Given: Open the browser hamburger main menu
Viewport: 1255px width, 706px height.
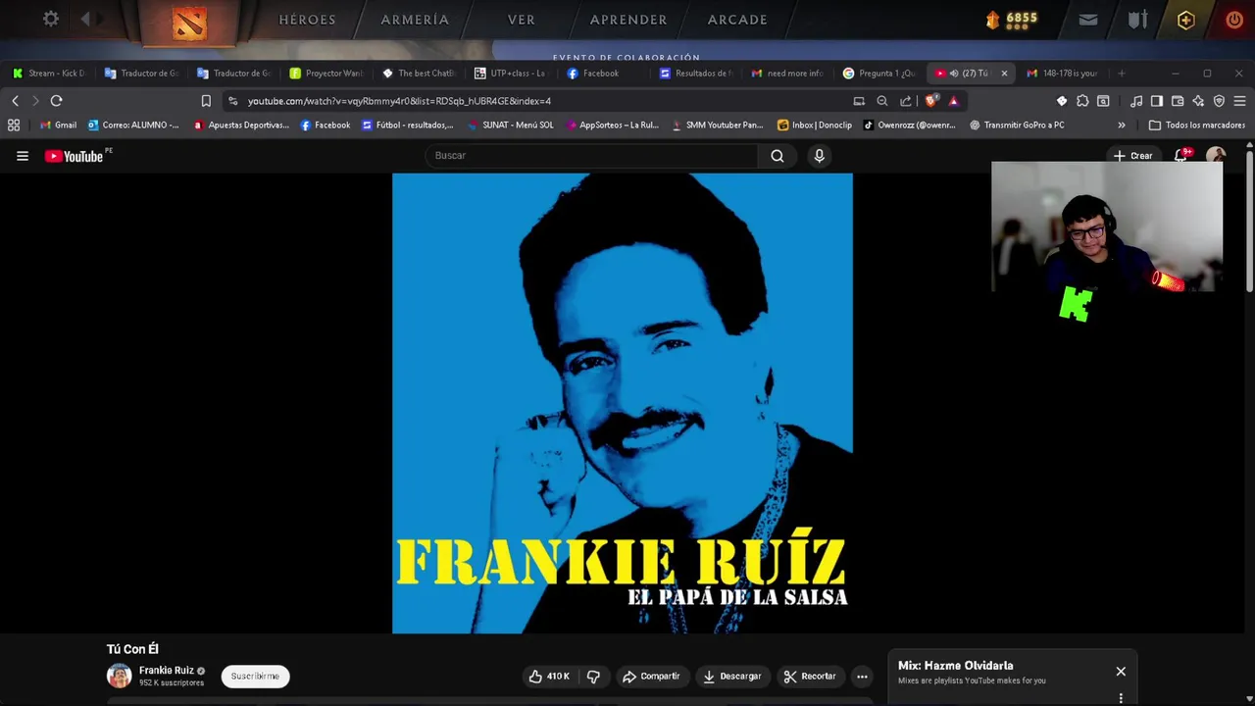Looking at the screenshot, I should [1239, 100].
